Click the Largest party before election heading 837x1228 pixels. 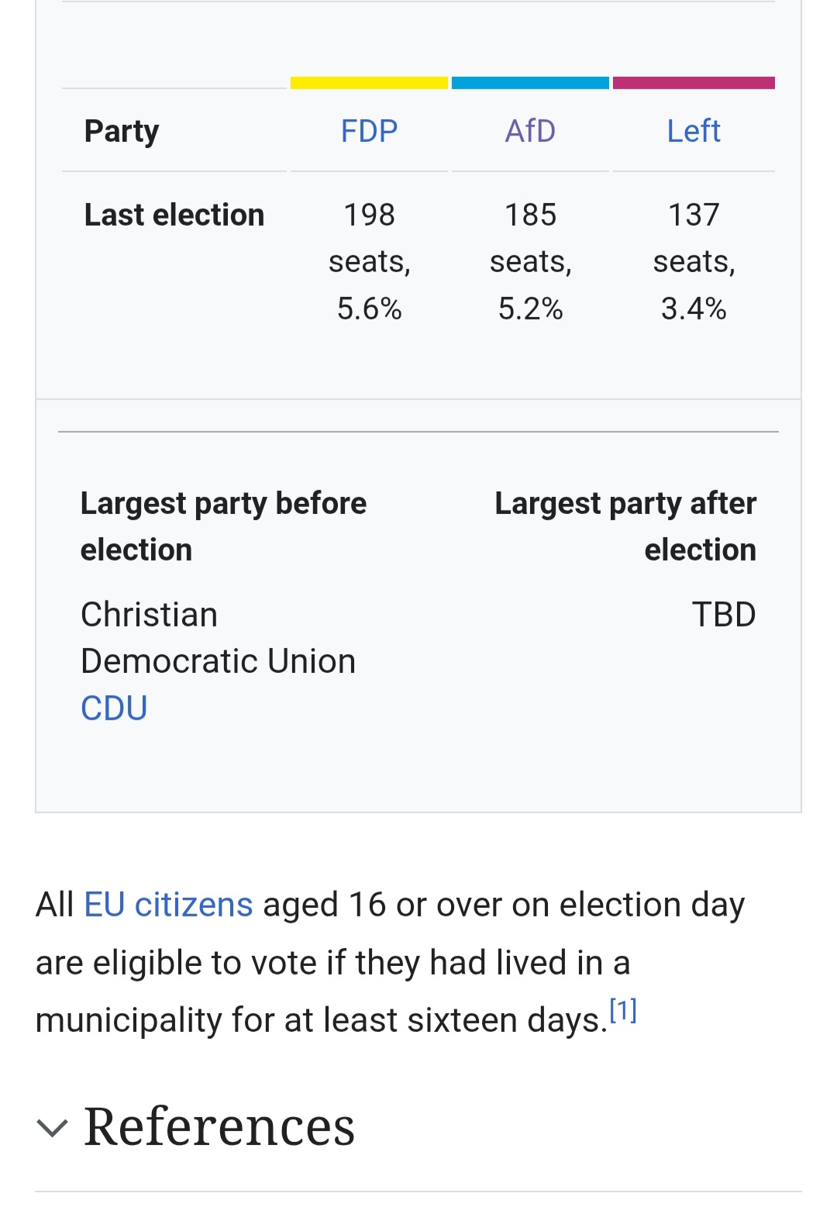tap(223, 526)
